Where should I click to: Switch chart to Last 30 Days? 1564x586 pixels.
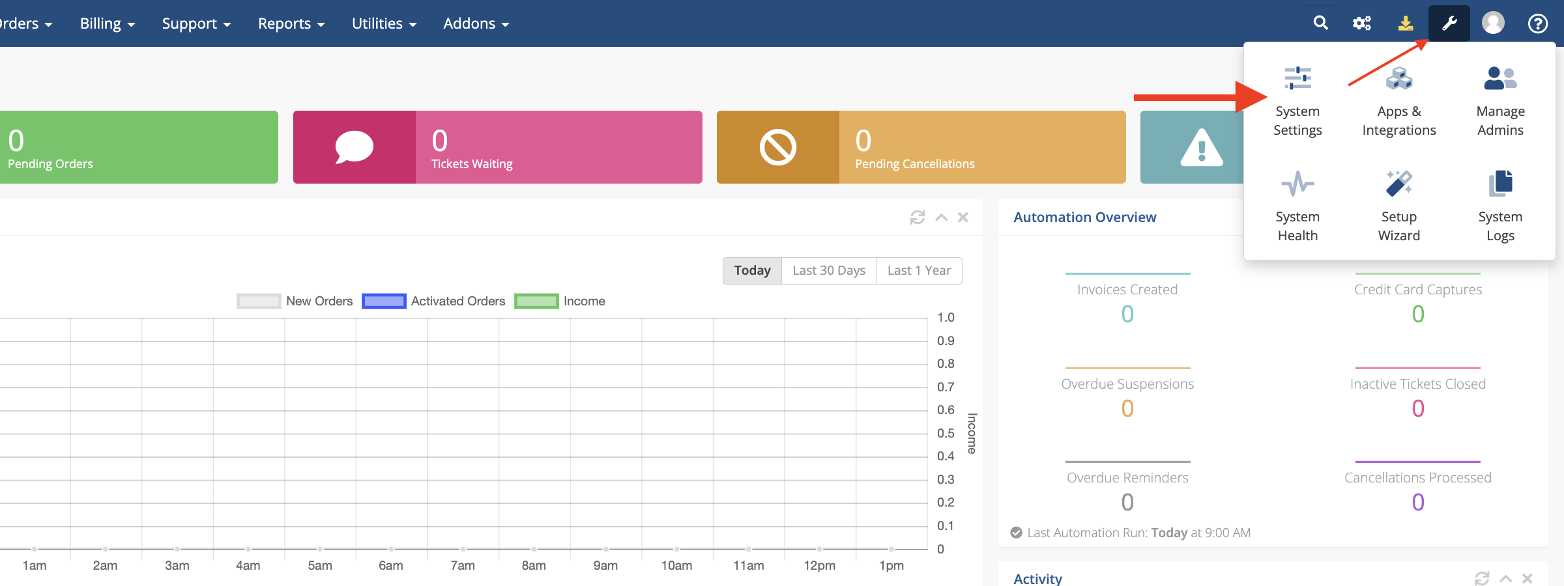(828, 270)
